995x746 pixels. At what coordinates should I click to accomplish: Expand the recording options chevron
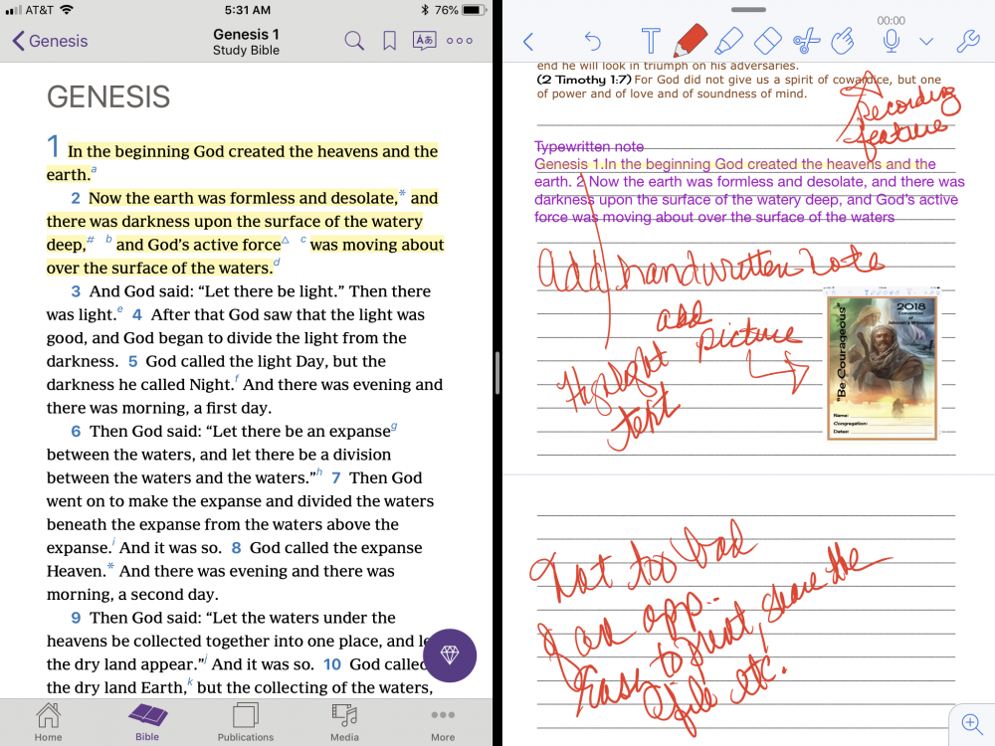coord(926,41)
